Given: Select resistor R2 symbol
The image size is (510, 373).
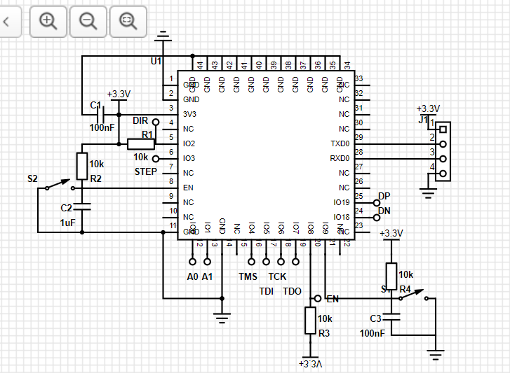Looking at the screenshot, I should (x=82, y=166).
